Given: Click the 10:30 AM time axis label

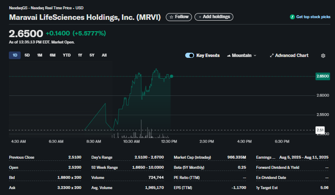Looking at the screenshot, I should (131, 141).
